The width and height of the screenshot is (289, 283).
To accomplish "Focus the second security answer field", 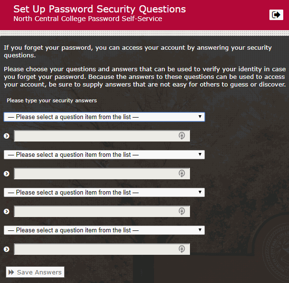I will tap(96, 174).
